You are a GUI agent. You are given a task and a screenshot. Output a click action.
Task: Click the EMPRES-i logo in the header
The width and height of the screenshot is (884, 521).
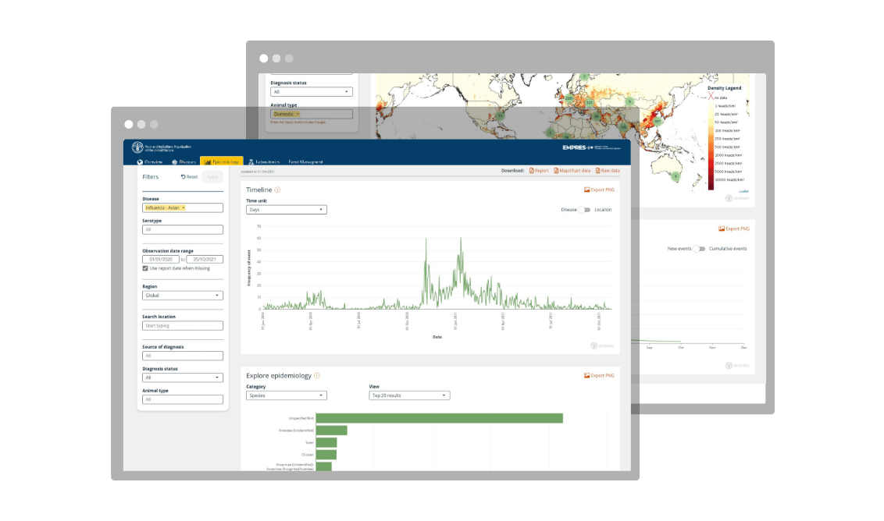coord(591,147)
